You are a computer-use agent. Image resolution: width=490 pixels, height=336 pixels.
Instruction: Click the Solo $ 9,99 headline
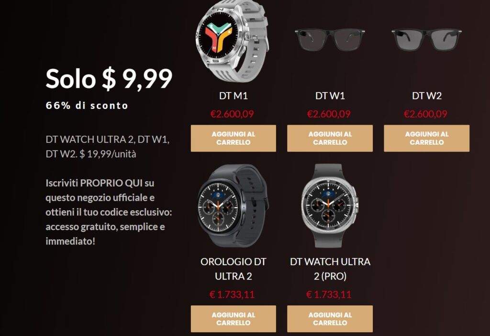[109, 78]
